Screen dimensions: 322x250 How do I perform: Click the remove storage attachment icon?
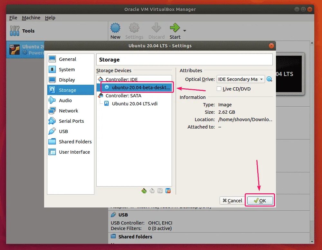click(x=168, y=191)
